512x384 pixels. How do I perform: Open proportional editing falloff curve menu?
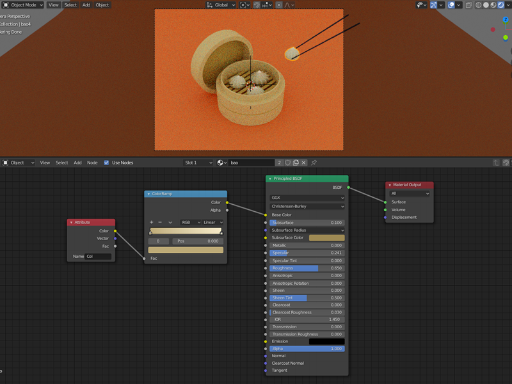289,5
